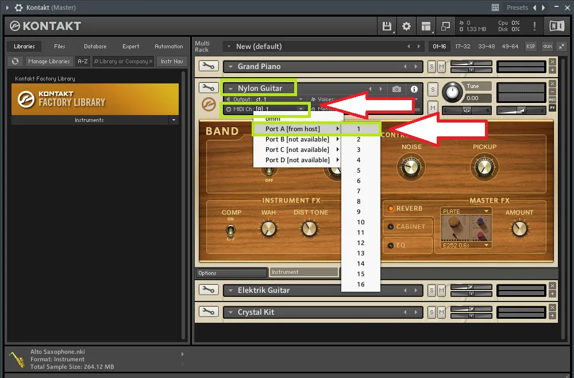Click Manage Libraries button

click(49, 61)
